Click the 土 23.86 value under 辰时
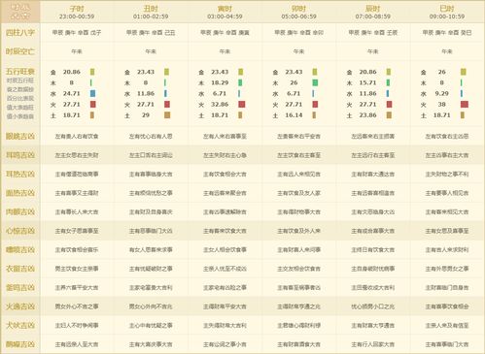 (368, 115)
